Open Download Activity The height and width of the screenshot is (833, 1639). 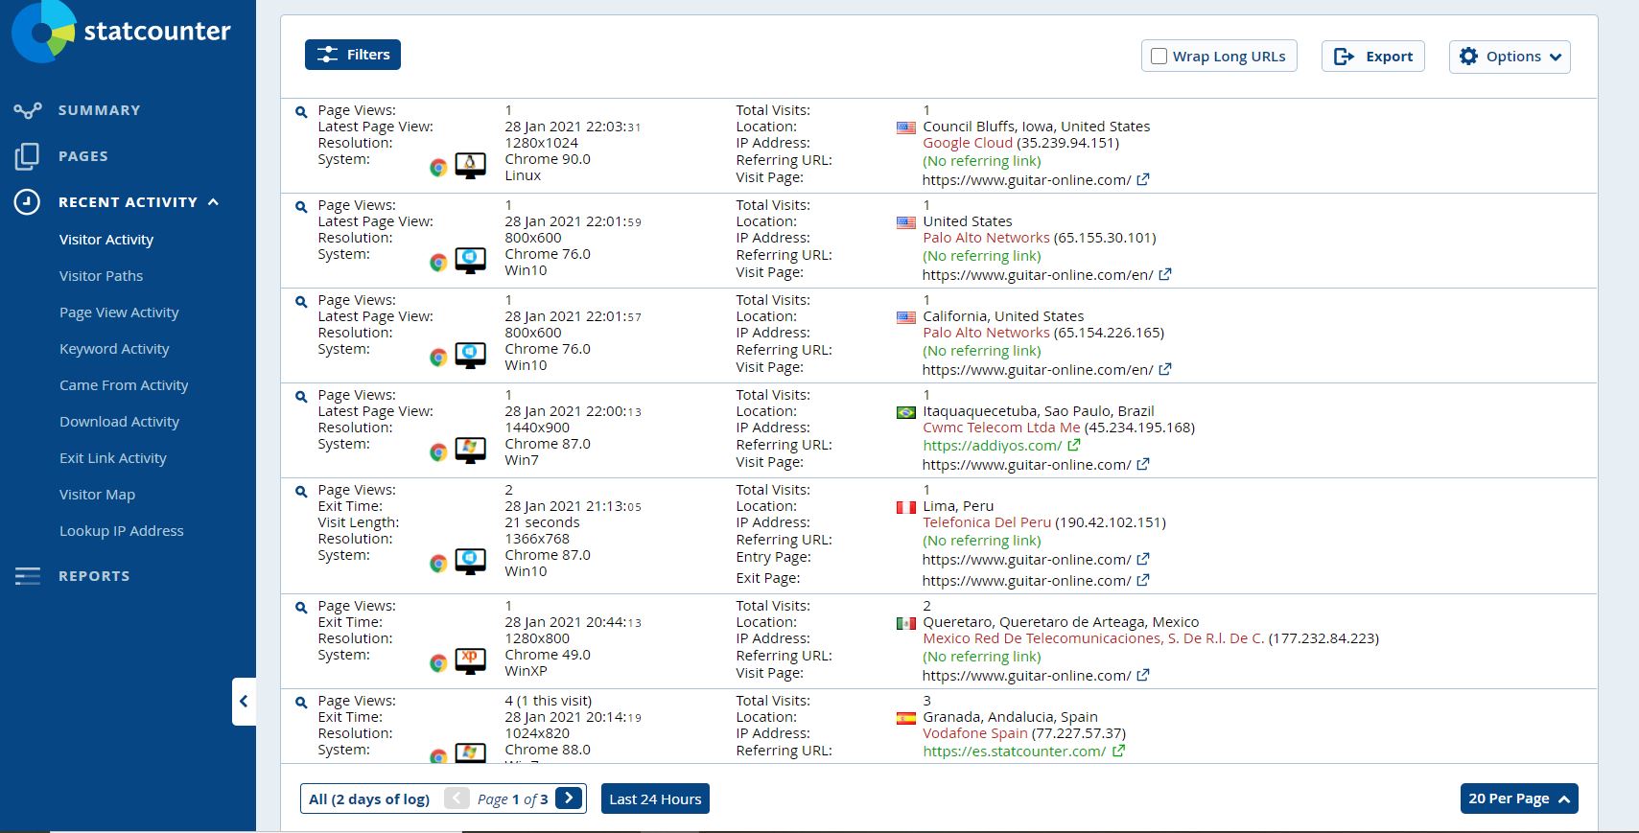point(119,422)
